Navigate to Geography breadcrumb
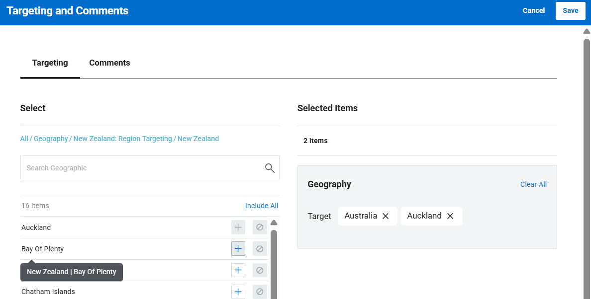591x299 pixels. [x=51, y=139]
